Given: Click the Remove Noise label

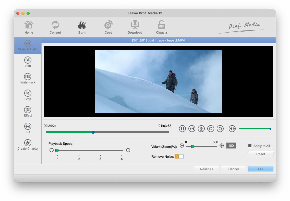Looking at the screenshot, I should pos(163,156).
